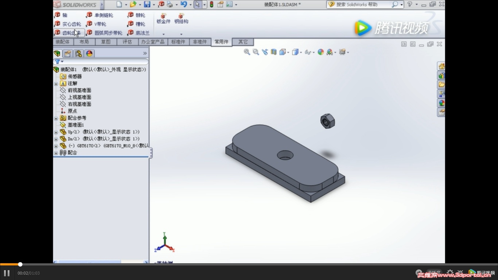
Task: Open the dropdown arrow under 钣金件
Action: [163, 34]
